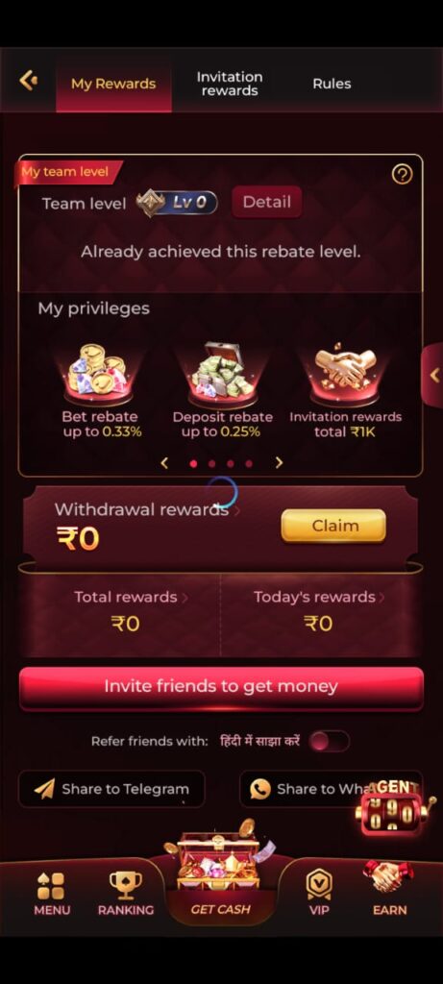Click the Share to Telegram button

[111, 789]
